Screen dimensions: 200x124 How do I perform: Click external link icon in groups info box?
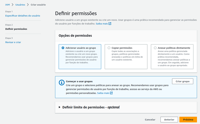(111, 93)
